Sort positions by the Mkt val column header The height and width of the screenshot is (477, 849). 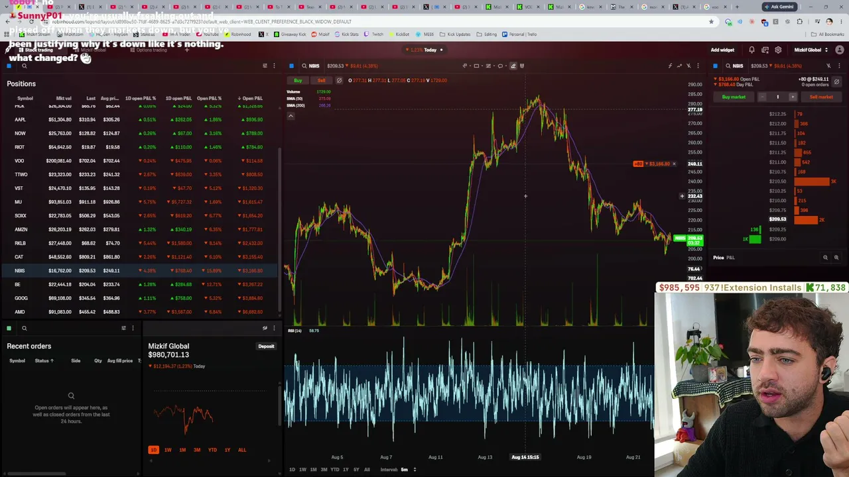click(64, 98)
